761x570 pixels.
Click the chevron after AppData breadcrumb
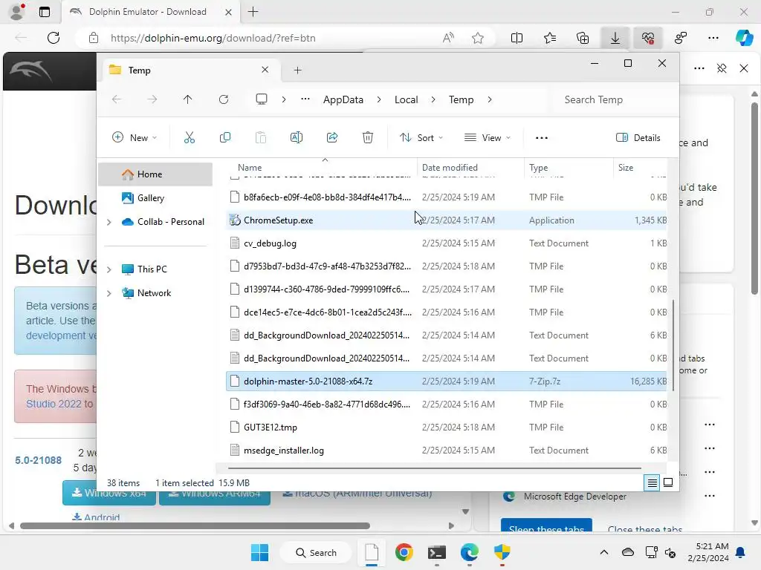pyautogui.click(x=379, y=99)
